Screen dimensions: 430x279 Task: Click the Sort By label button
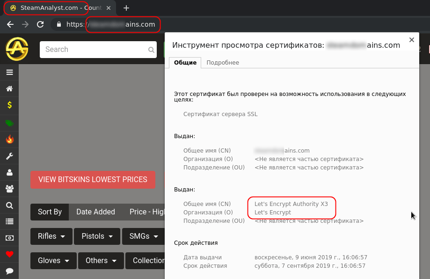(x=50, y=212)
